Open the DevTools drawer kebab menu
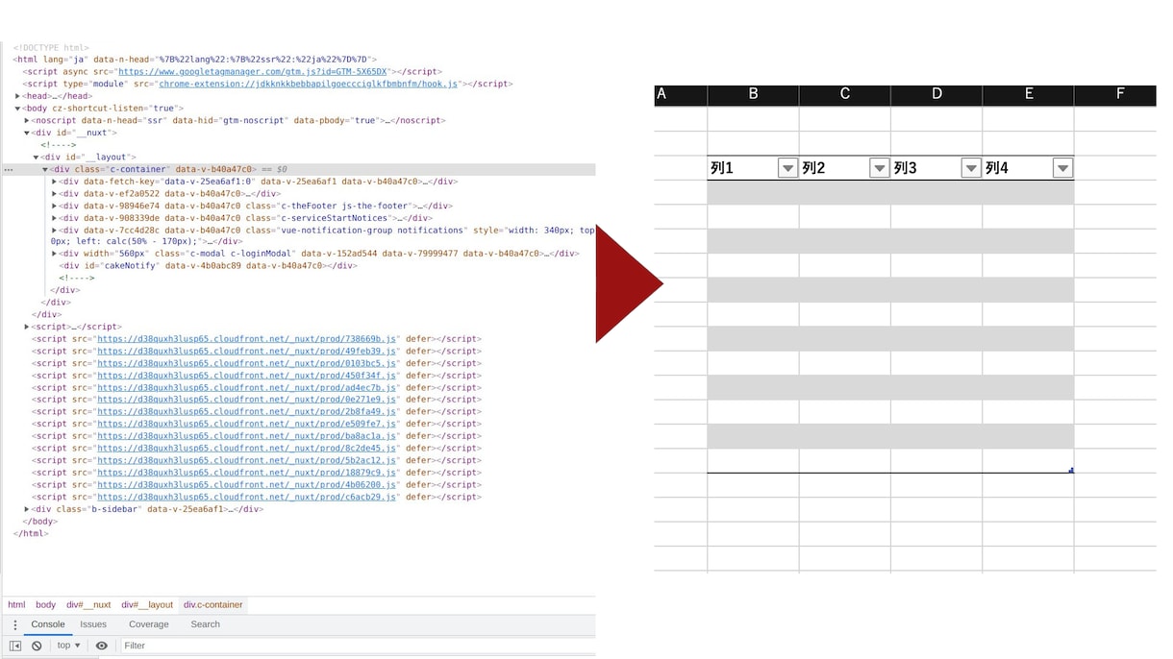This screenshot has height=659, width=1173. (x=15, y=624)
